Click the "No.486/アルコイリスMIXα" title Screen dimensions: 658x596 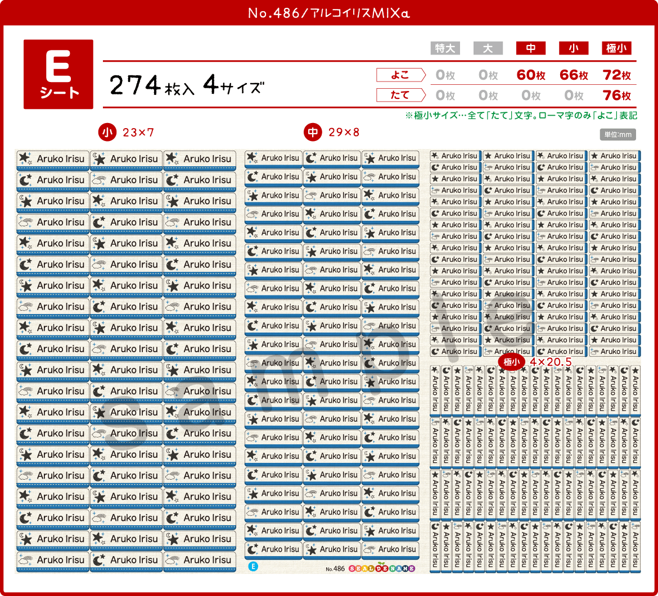pos(329,13)
